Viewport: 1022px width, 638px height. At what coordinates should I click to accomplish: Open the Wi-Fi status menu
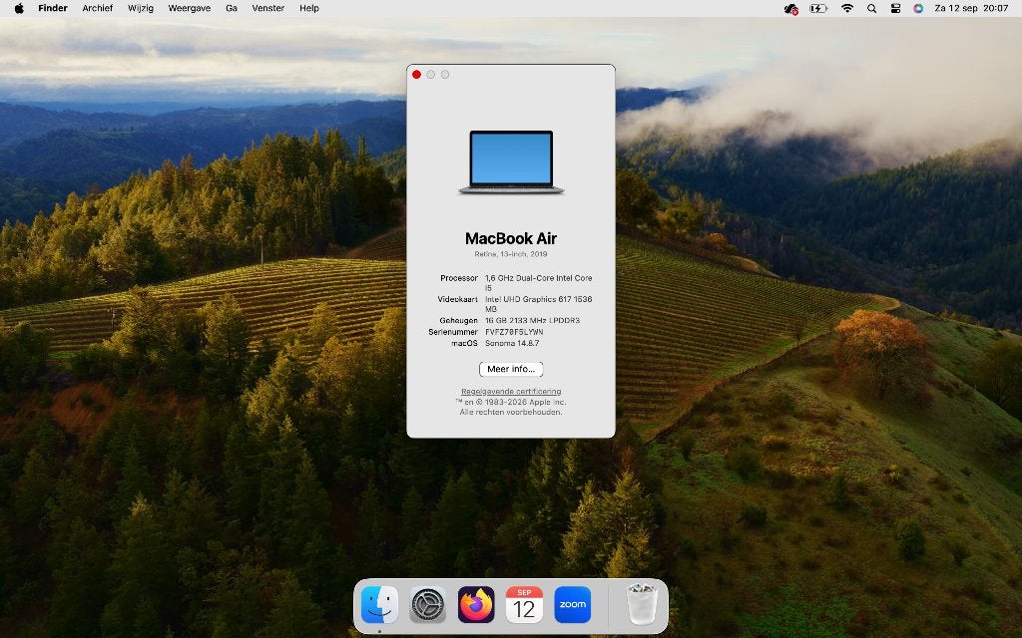coord(847,8)
